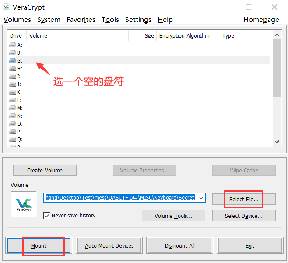Select the N: drive letter
288x263 pixels.
coord(20,116)
